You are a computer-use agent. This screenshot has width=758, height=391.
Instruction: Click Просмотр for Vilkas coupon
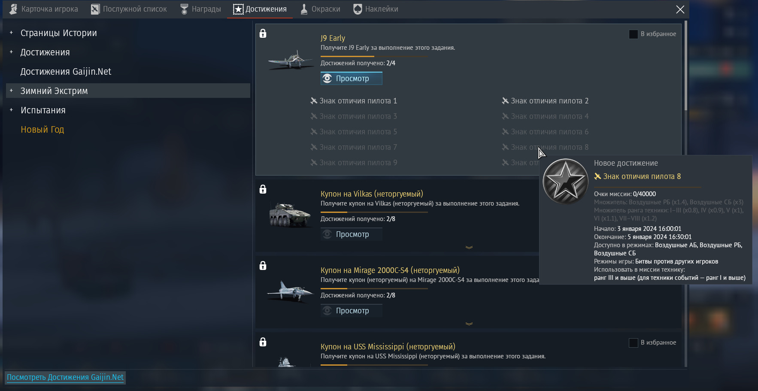tap(351, 234)
